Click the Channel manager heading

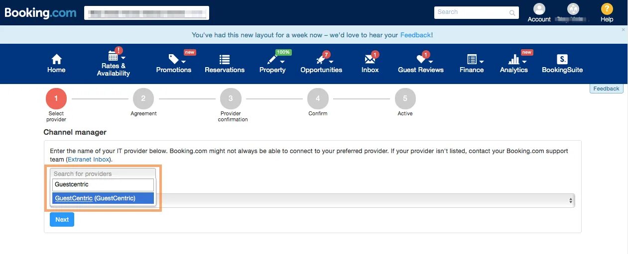coord(75,132)
